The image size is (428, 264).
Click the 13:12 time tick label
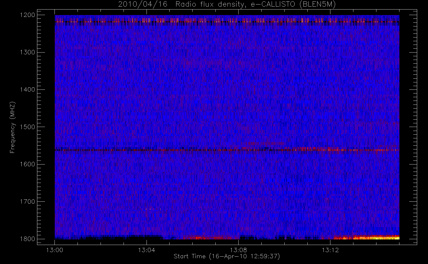(x=330, y=250)
